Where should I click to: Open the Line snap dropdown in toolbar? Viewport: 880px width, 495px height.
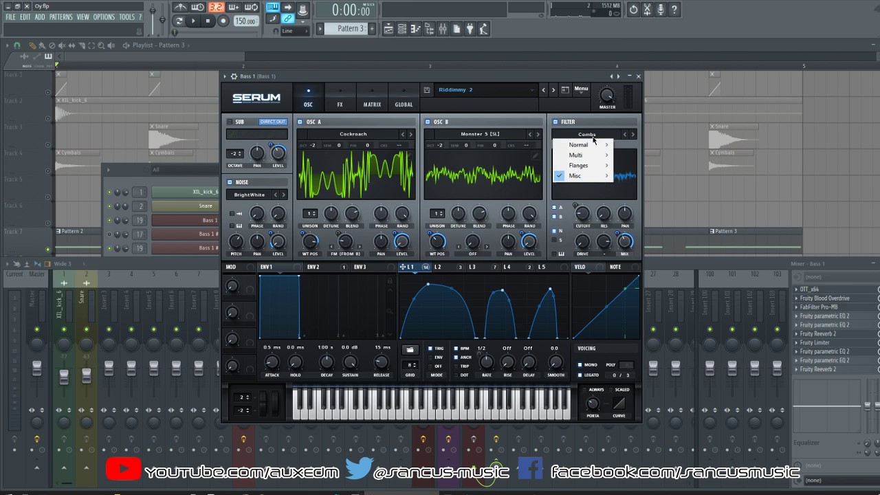coord(296,31)
